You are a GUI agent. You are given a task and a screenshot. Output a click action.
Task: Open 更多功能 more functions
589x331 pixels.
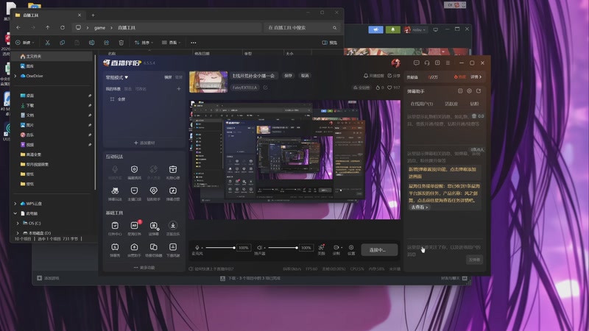coord(144,267)
